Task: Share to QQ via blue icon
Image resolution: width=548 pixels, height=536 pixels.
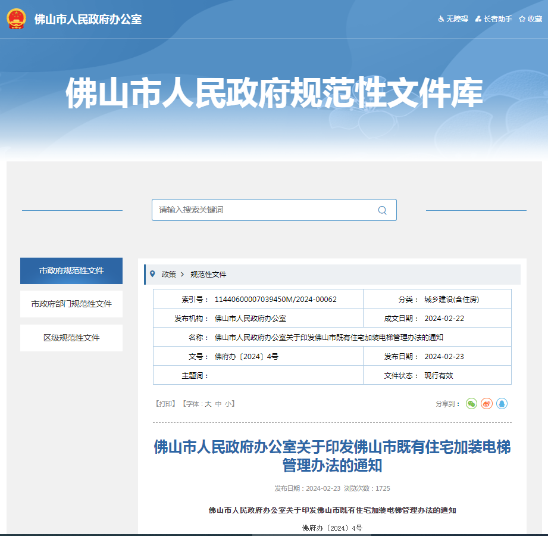Action: point(502,404)
